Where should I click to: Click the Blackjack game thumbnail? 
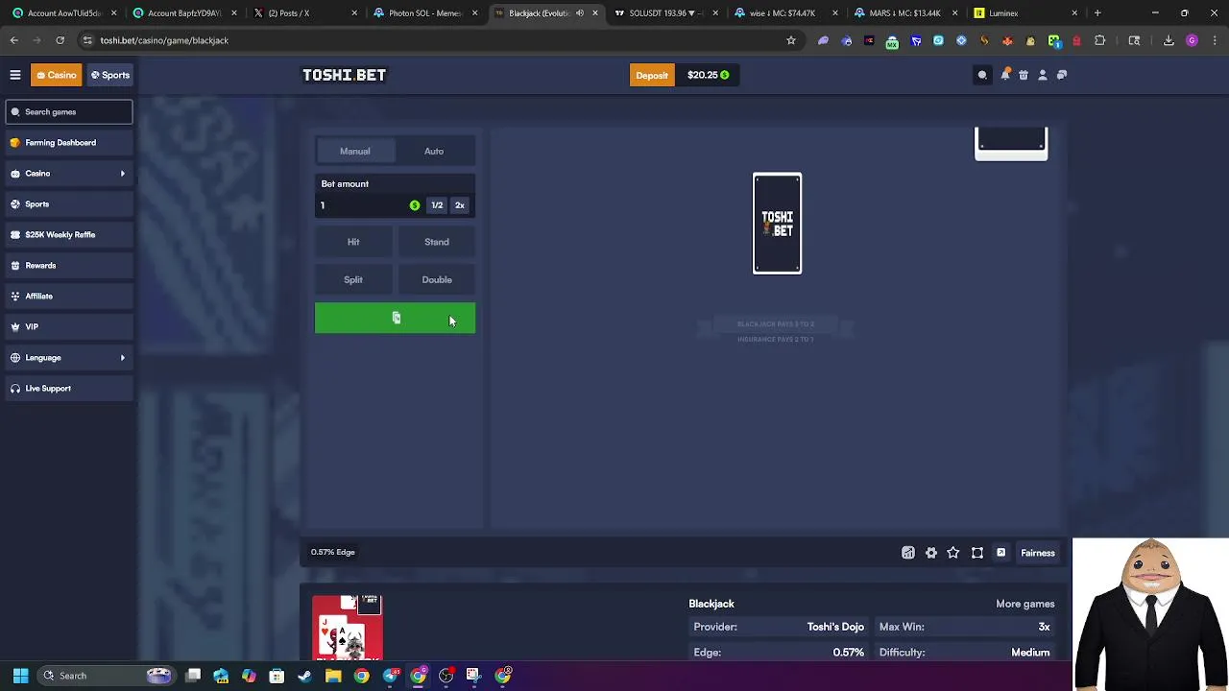coord(348,628)
